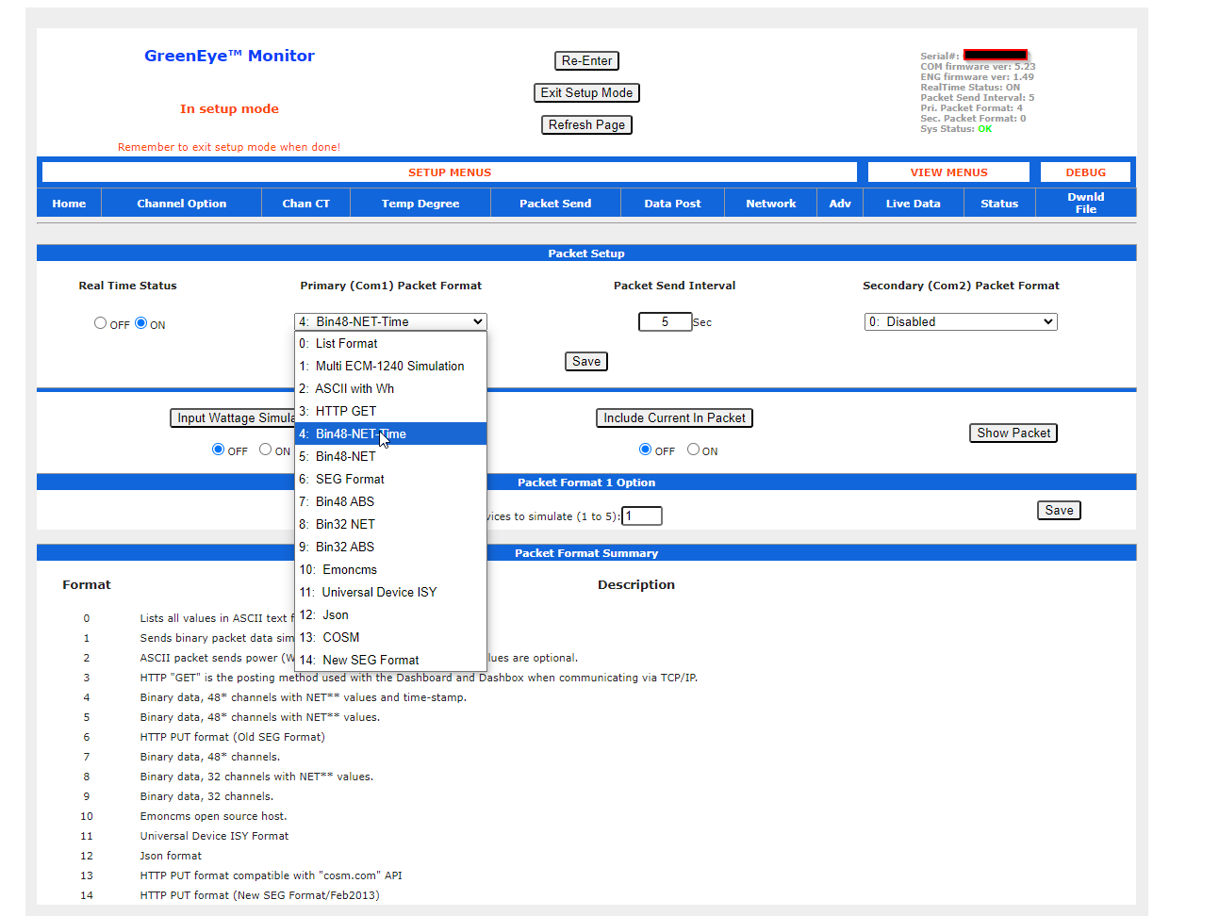The image size is (1219, 916).
Task: Set Real Time Status to ON
Action: (x=140, y=323)
